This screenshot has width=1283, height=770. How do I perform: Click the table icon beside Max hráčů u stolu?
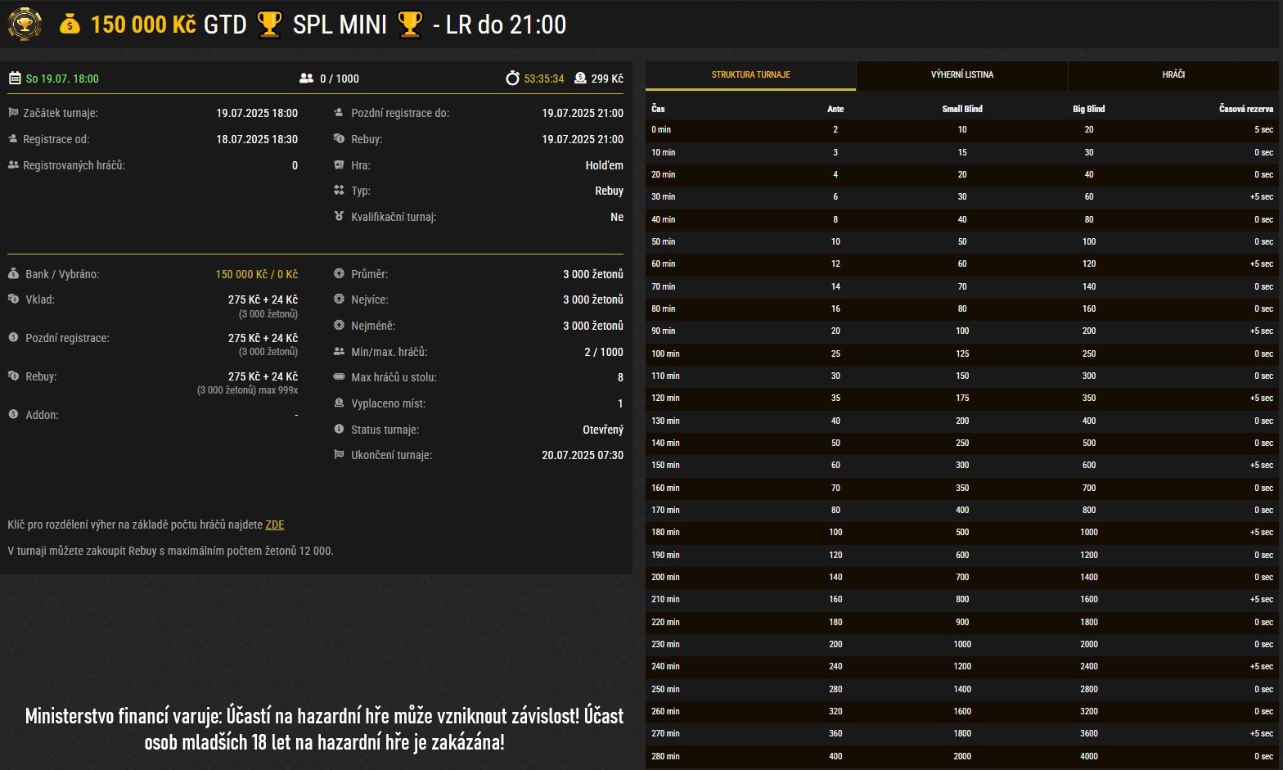coord(339,377)
